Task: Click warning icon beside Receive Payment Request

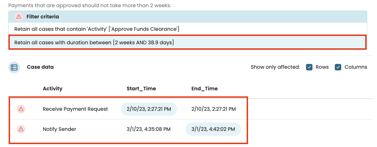Action: point(21,109)
